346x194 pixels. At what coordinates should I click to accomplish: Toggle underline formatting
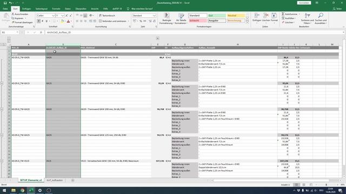click(x=46, y=21)
